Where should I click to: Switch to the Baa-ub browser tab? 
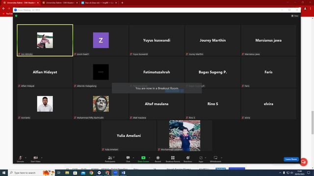point(99,3)
